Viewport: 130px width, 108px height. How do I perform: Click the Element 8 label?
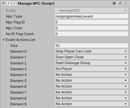(18, 98)
